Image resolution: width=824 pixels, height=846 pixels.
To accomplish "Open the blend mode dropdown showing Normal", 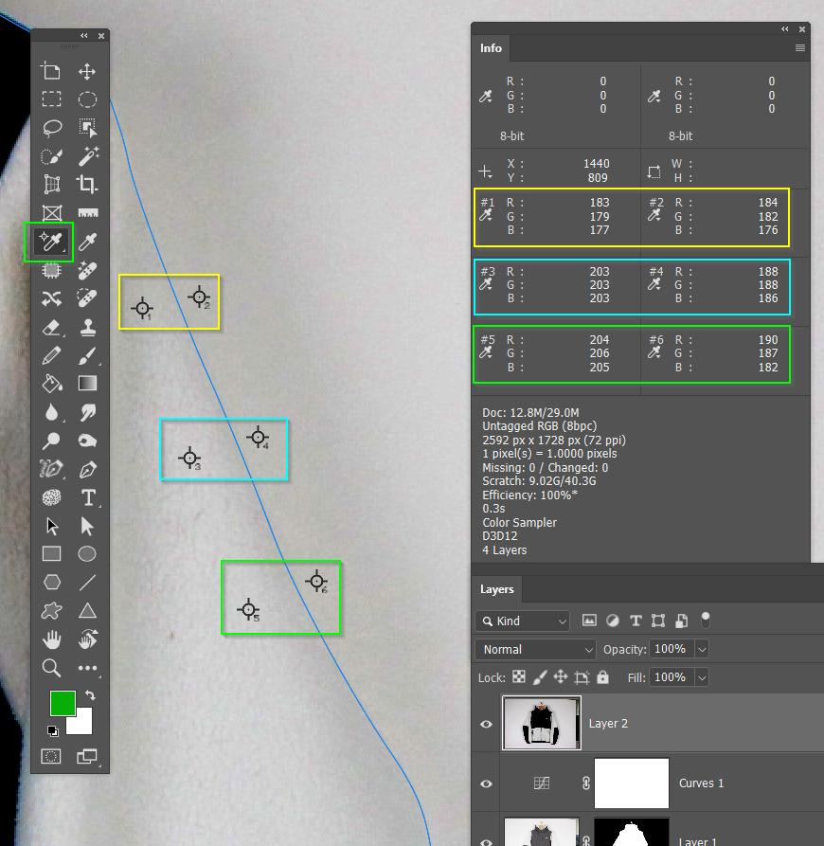I will (535, 649).
